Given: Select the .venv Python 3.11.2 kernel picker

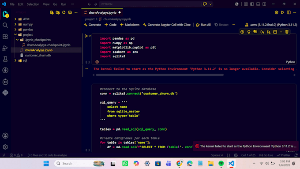Looking at the screenshot, I should [271, 25].
